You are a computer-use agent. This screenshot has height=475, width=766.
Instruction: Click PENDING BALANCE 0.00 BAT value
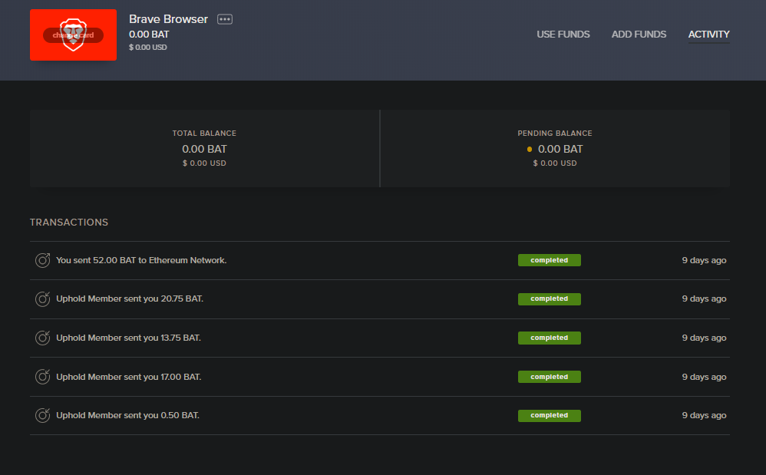pos(560,149)
